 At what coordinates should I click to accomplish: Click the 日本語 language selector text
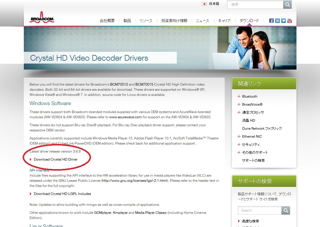214,4
